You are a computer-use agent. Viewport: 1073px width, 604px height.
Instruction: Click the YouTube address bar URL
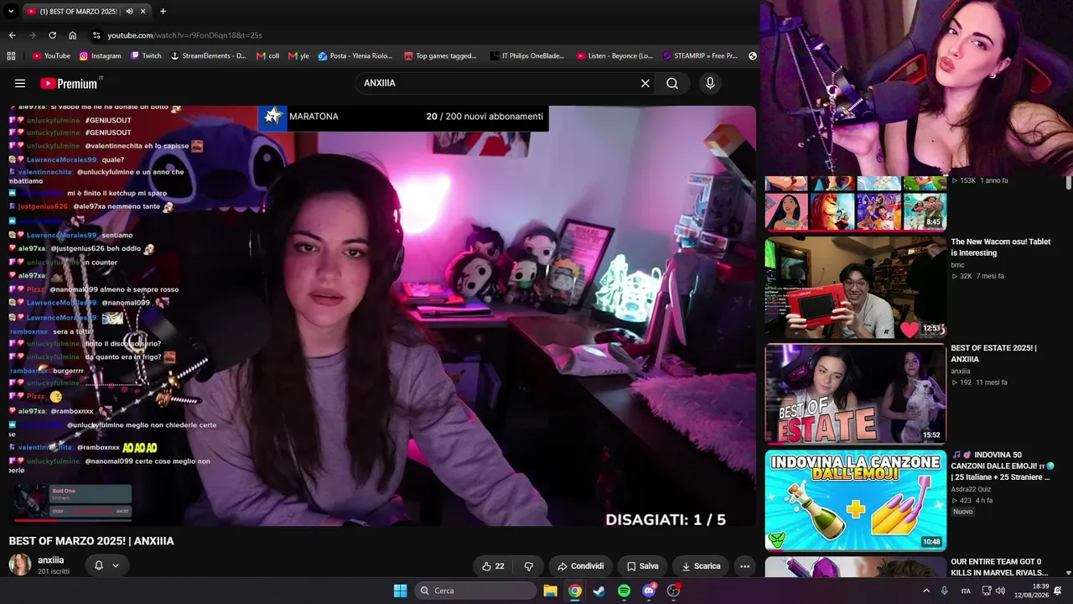[x=184, y=35]
